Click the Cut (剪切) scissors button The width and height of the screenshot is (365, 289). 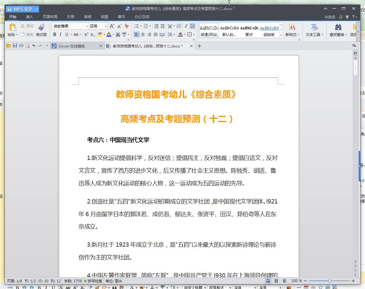click(27, 26)
